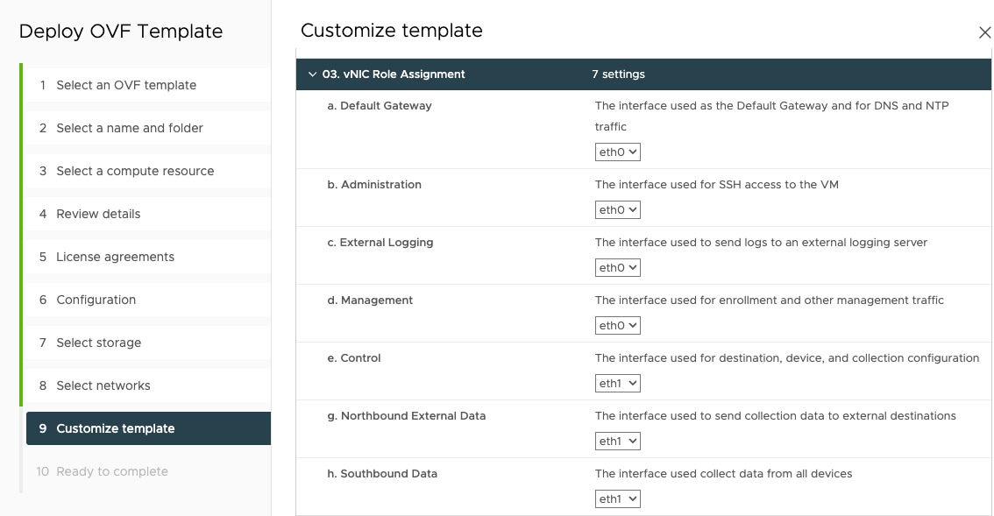
Task: Open the Administration interface dropdown
Action: tap(617, 209)
